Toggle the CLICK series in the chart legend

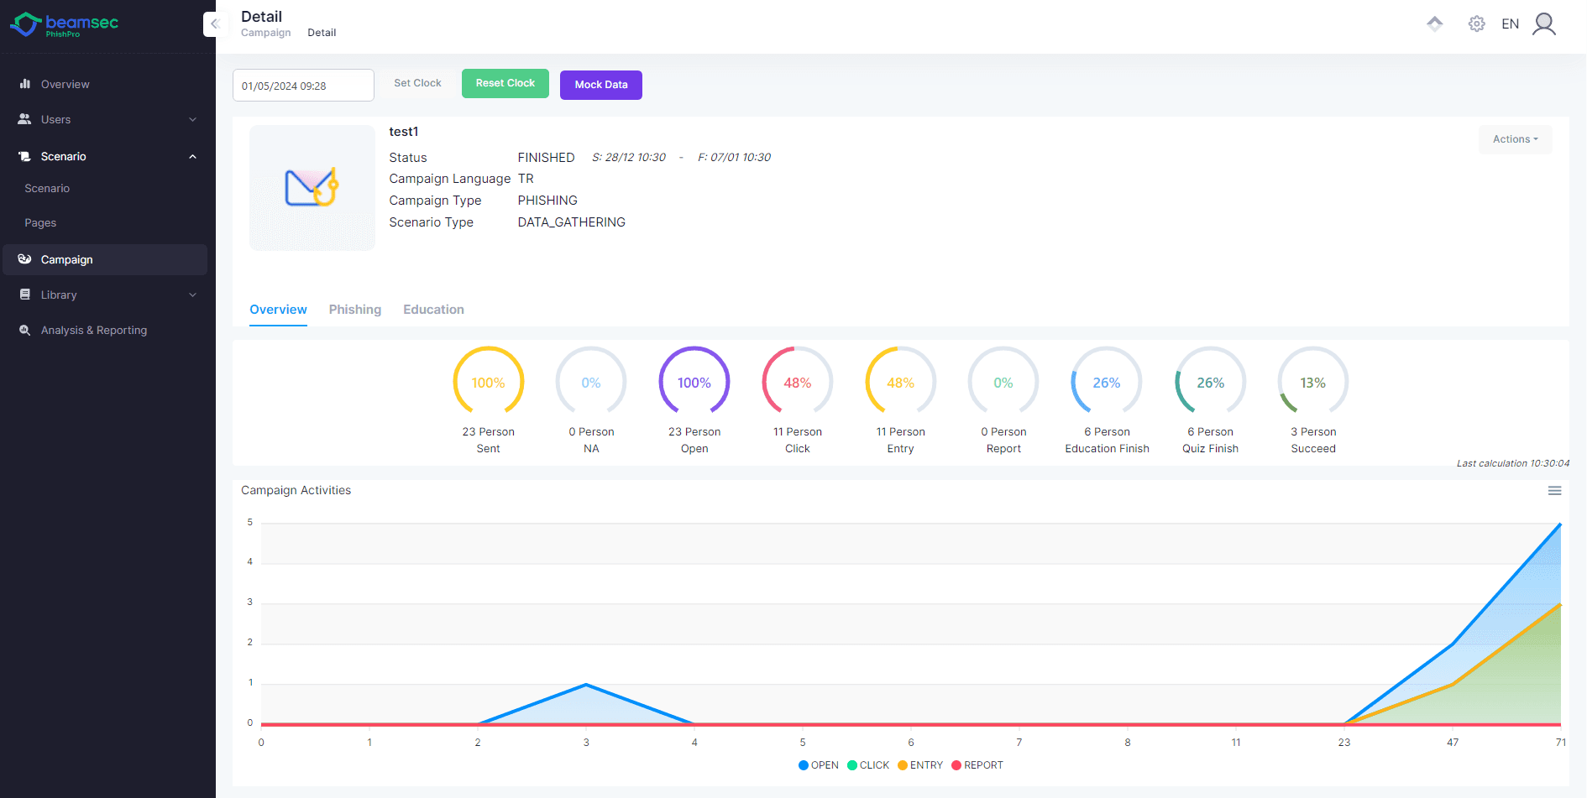tap(867, 764)
